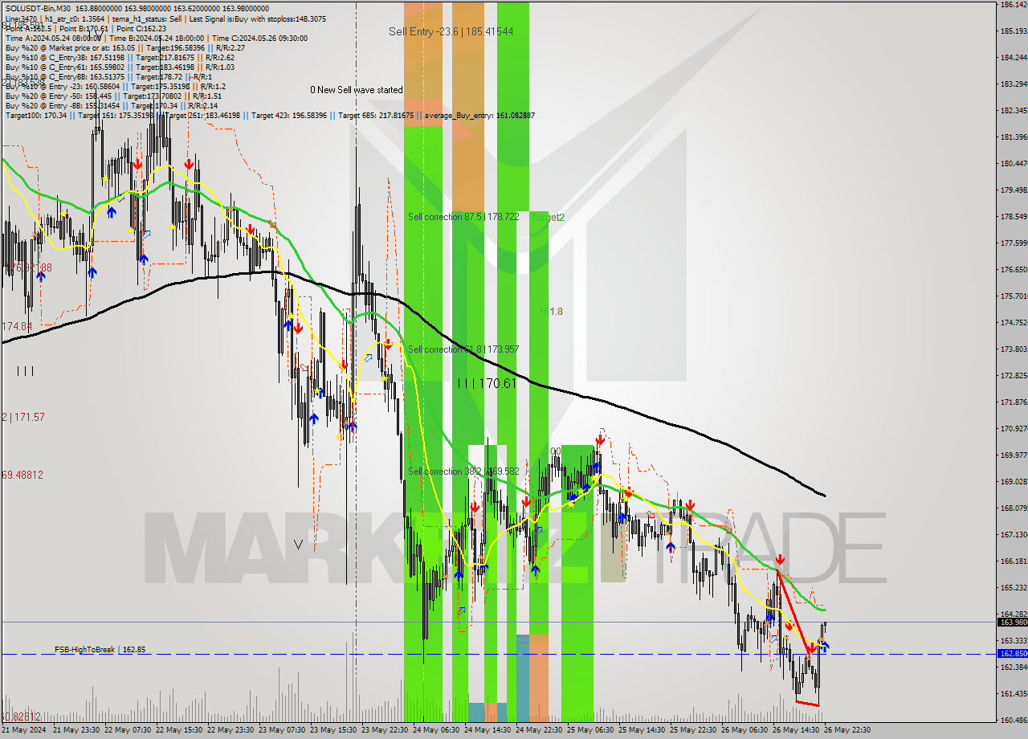The width and height of the screenshot is (1028, 739).
Task: Click the '21 May 2024' time label
Action: (24, 730)
